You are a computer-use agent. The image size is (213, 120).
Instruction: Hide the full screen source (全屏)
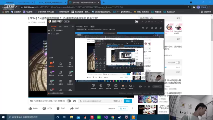pyautogui.click(x=49, y=34)
